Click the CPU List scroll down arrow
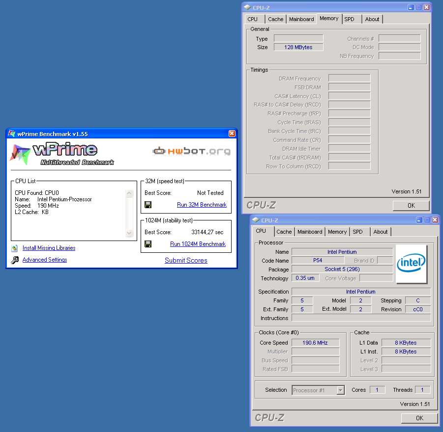The width and height of the screenshot is (443, 432). [x=129, y=233]
